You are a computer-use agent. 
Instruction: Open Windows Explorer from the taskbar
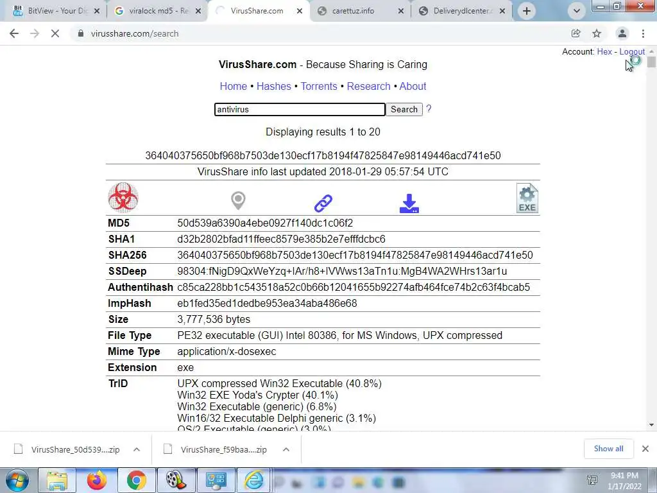click(x=57, y=480)
